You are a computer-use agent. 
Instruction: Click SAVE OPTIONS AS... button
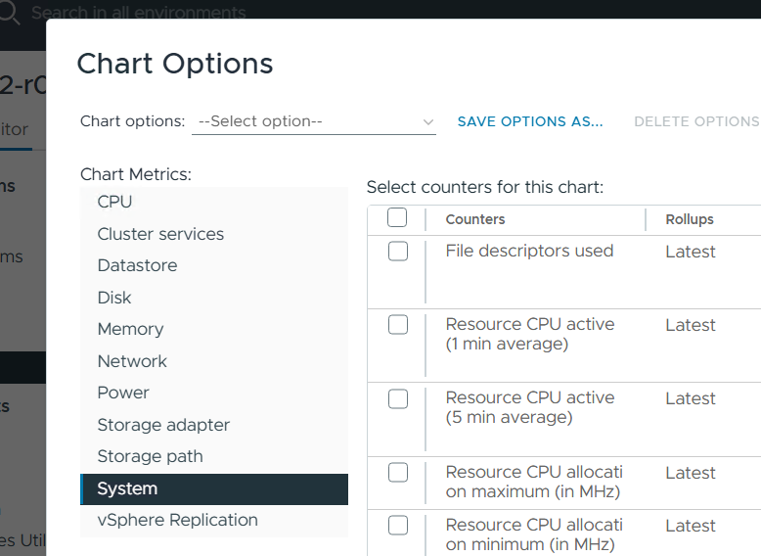click(x=530, y=121)
